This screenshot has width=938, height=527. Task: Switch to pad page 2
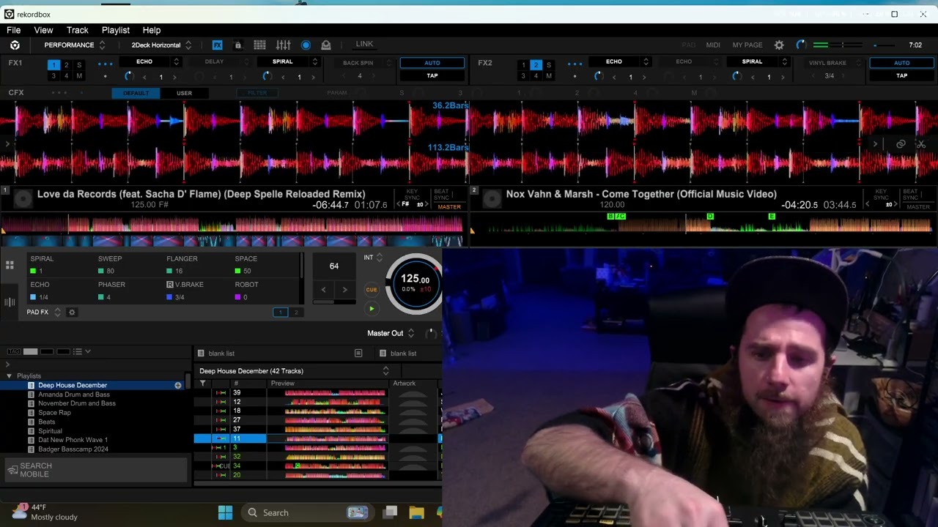click(x=296, y=313)
